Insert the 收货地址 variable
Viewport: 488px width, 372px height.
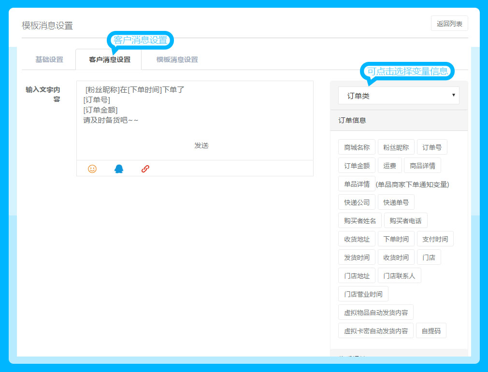tap(357, 239)
